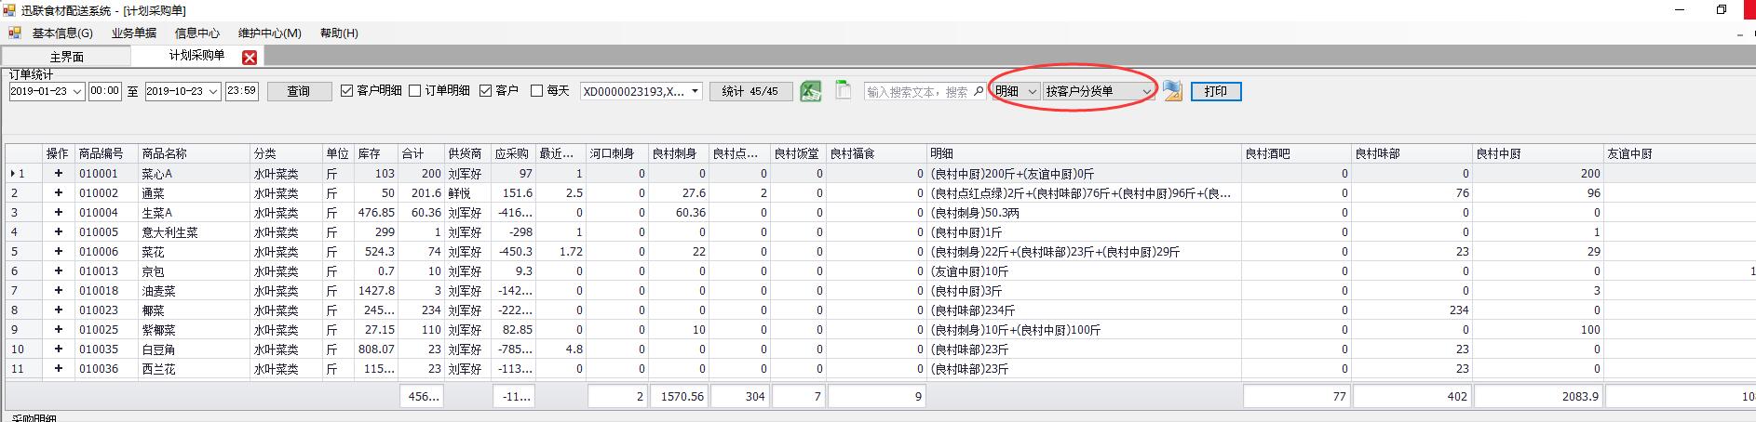Open the end date 2019-10-23 dropdown
This screenshot has height=422, width=1756.
(x=213, y=91)
